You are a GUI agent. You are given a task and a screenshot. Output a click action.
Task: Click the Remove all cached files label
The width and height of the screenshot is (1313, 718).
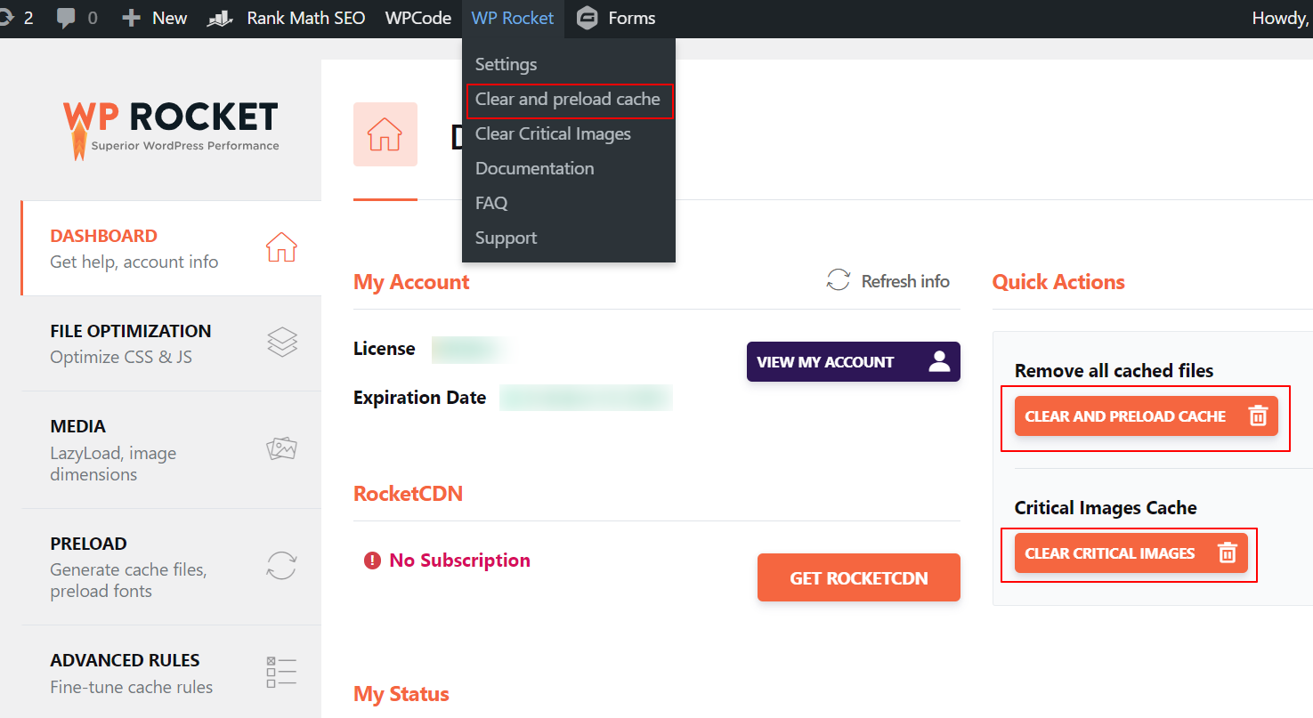pyautogui.click(x=1114, y=371)
